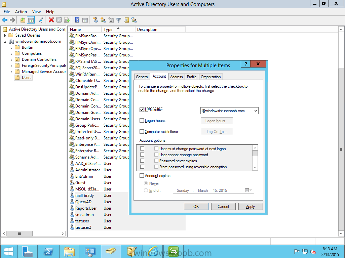Image resolution: width=345 pixels, height=258 pixels.
Task: Expand the Domain Controllers node
Action: pyautogui.click(x=11, y=59)
